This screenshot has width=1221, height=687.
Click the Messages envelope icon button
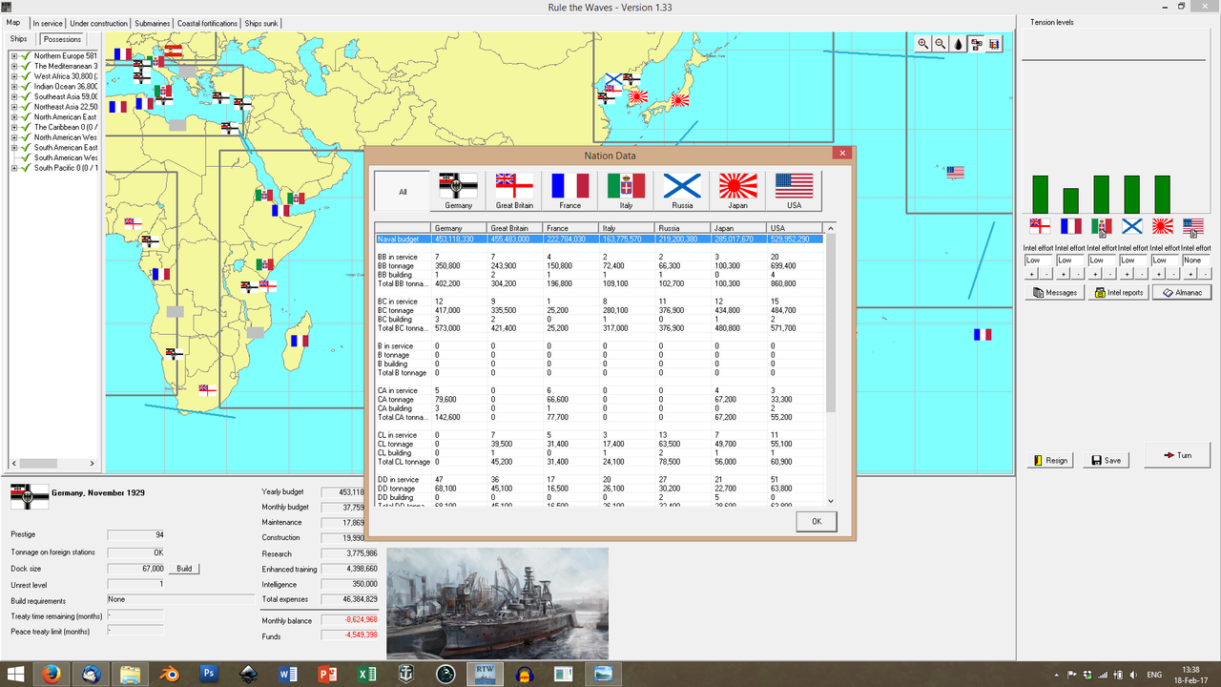coord(1054,292)
